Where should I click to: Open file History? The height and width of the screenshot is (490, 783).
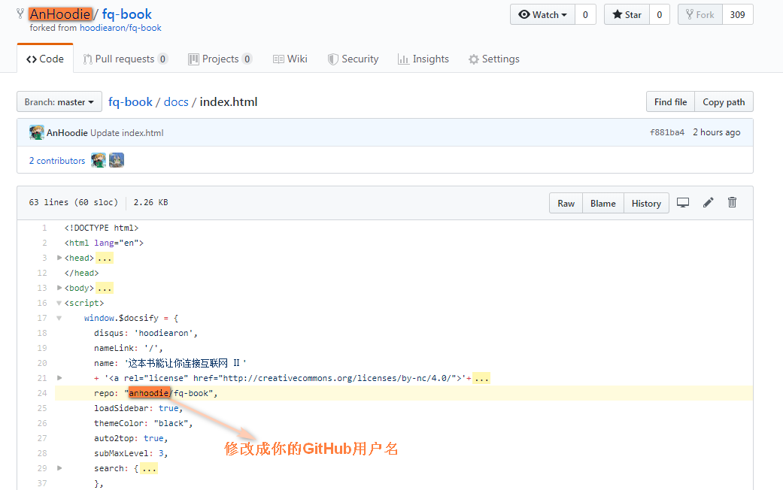(646, 203)
